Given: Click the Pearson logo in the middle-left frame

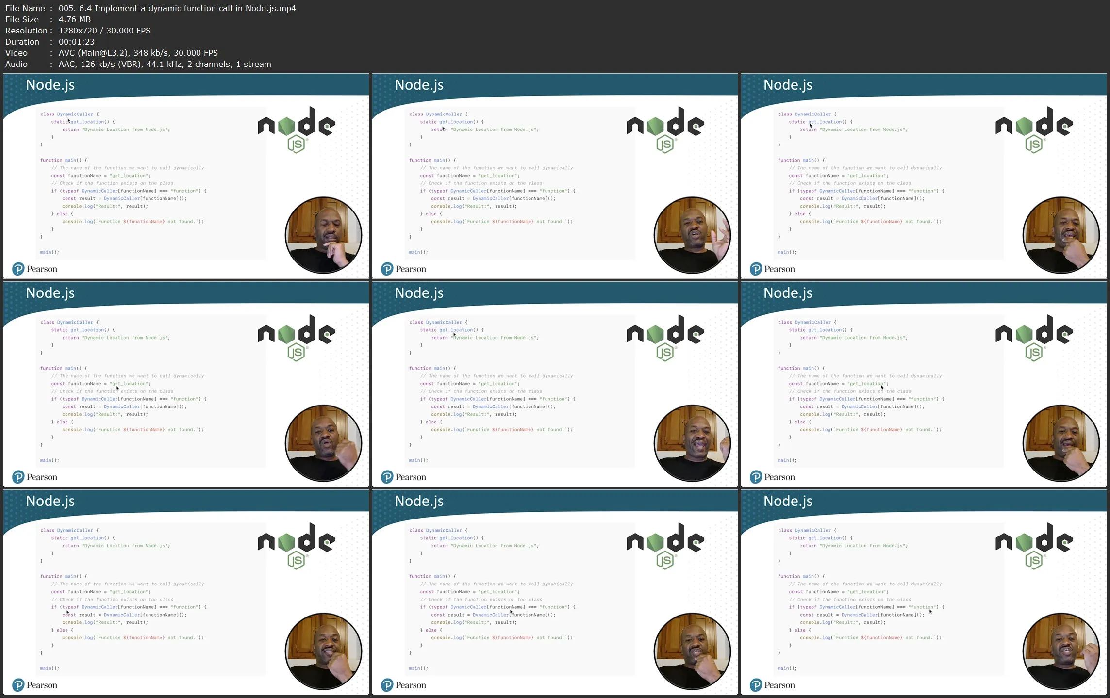Looking at the screenshot, I should coord(34,477).
